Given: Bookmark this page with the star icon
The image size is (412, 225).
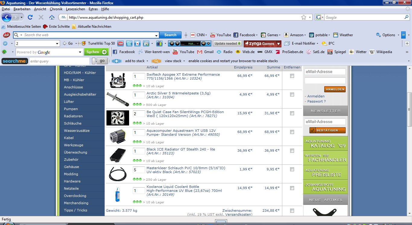Looking at the screenshot, I should pyautogui.click(x=304, y=17).
